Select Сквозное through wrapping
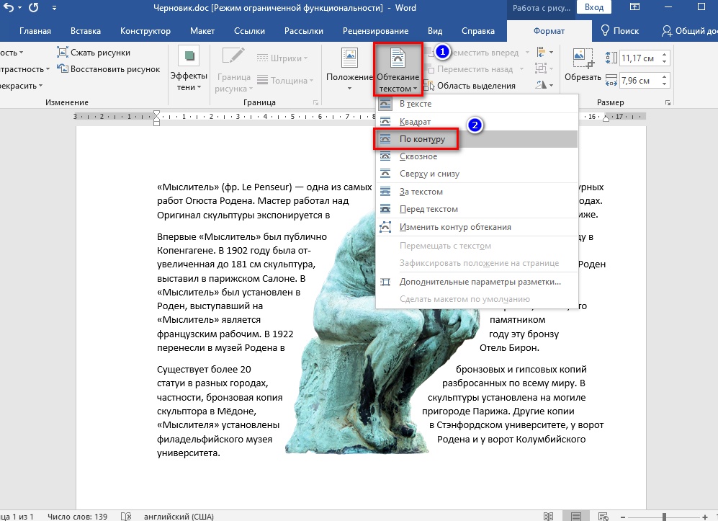The image size is (718, 521). [x=477, y=156]
